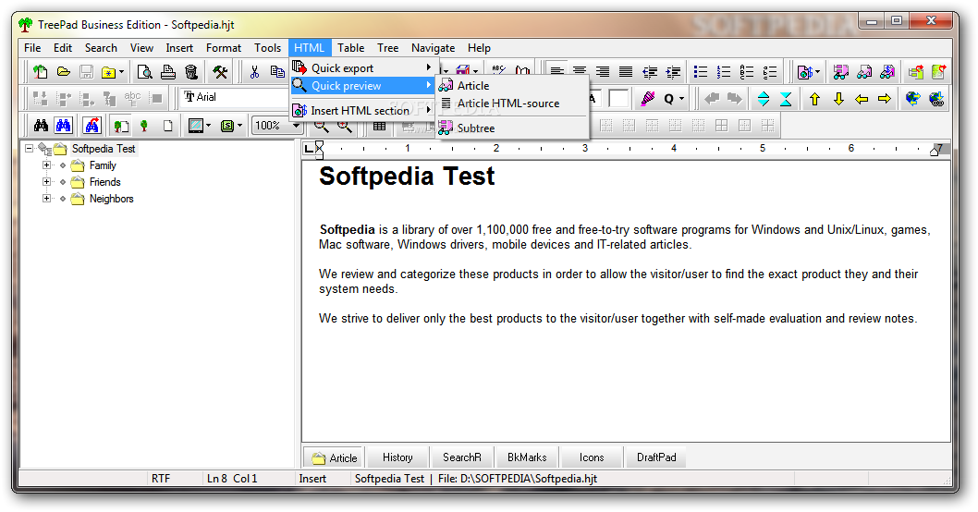Click the recycle bin toolbar icon

(x=191, y=72)
